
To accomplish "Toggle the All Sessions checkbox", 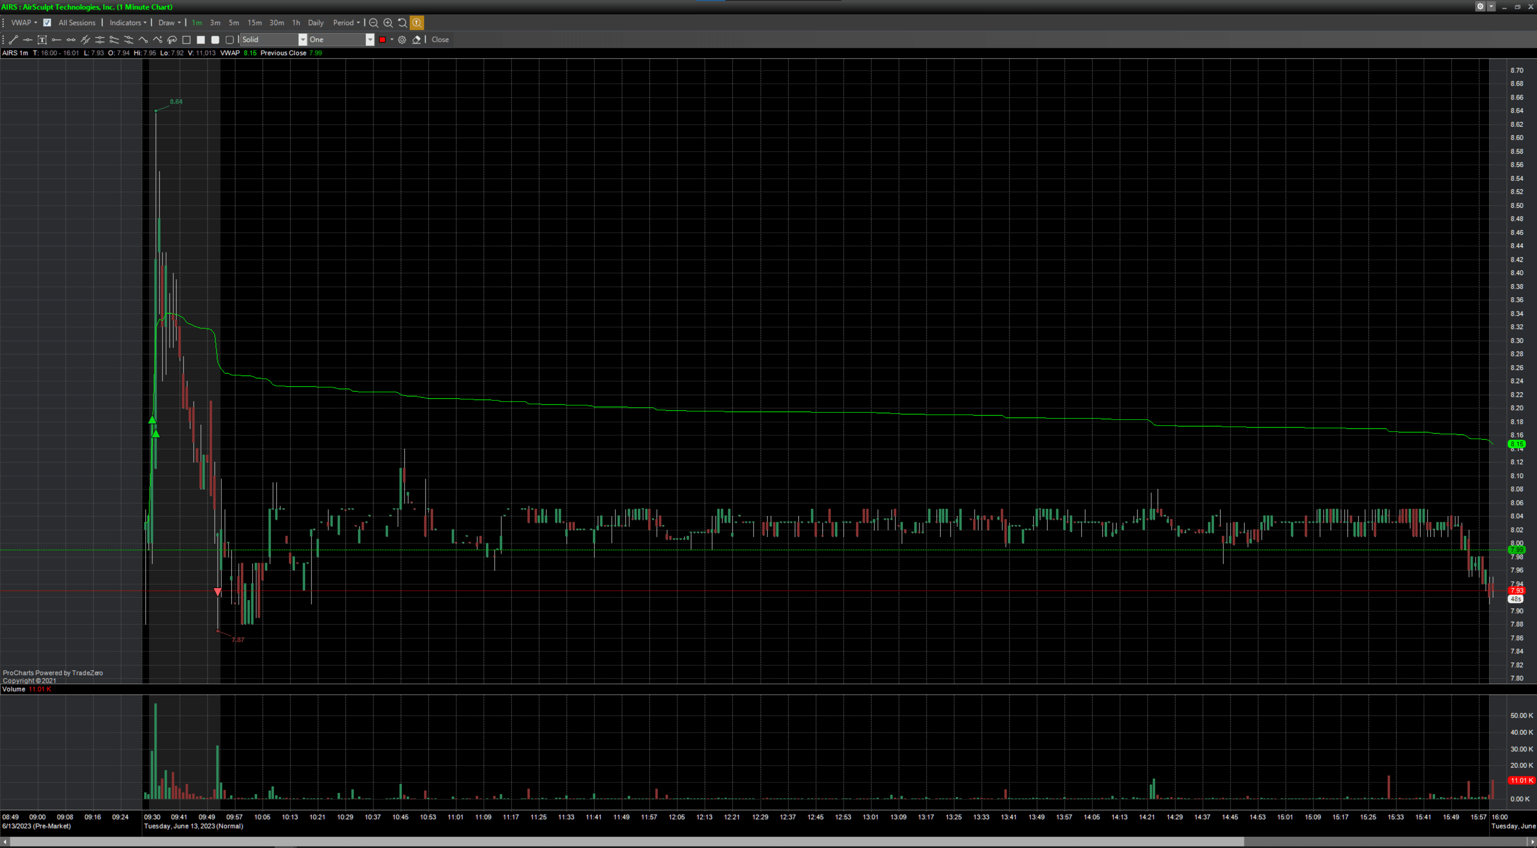I will coord(47,23).
